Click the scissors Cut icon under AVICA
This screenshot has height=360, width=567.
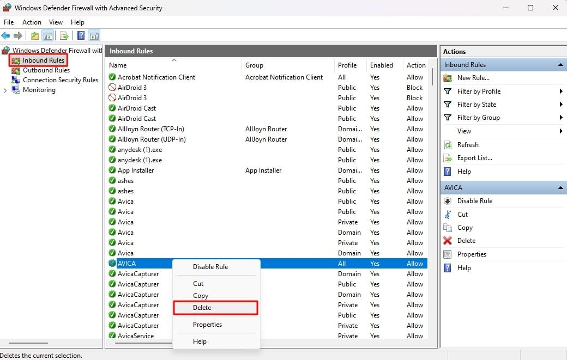tap(448, 215)
